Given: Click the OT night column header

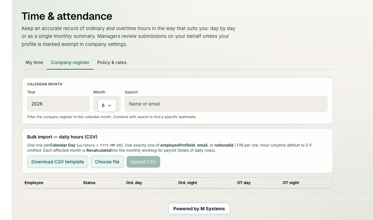Looking at the screenshot, I should [291, 183].
